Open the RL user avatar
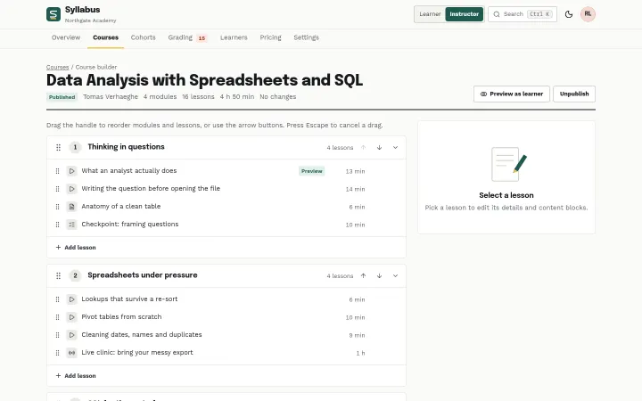This screenshot has width=642, height=401. [588, 14]
